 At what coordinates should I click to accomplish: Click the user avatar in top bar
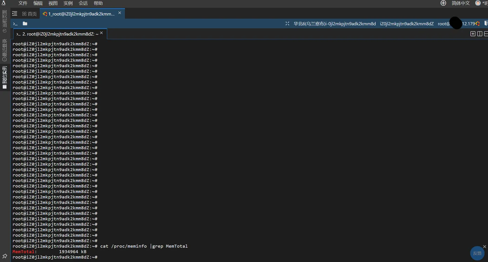[x=478, y=3]
